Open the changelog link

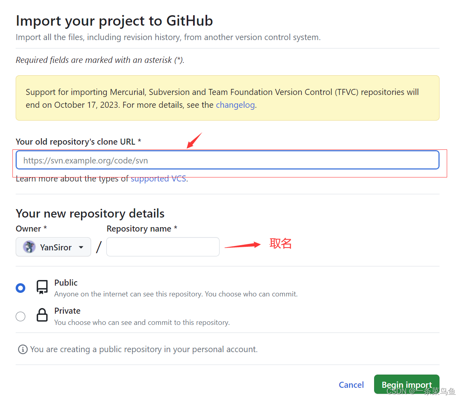click(x=235, y=105)
